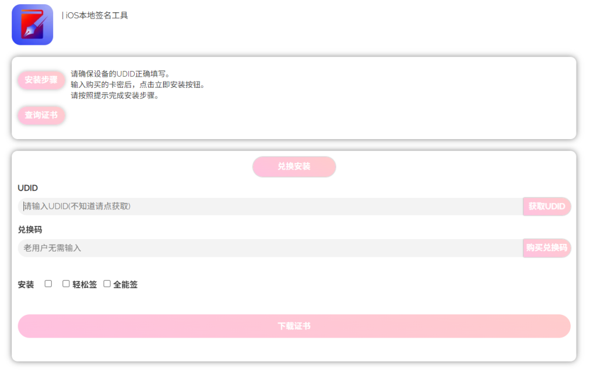This screenshot has width=597, height=383.
Task: Click the instruction line 请确保设备的UDID正确填写
Action: (120, 74)
